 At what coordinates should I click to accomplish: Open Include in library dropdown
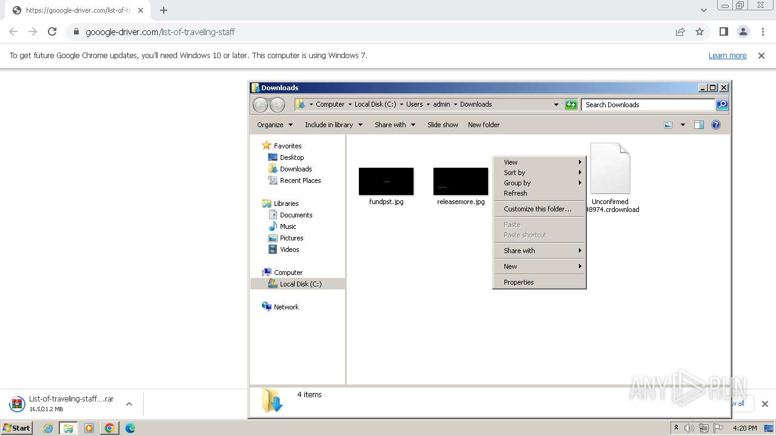tap(333, 125)
